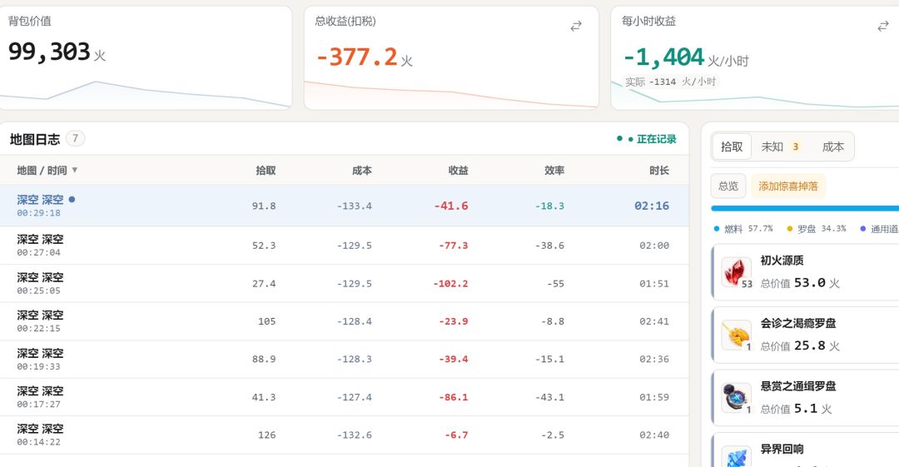Click 会诊之渴瘾罗盘 golden compass icon
This screenshot has width=899, height=467.
point(736,335)
